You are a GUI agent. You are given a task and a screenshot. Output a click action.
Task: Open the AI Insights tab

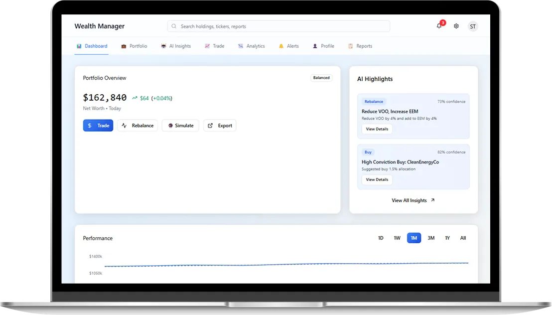coord(176,46)
